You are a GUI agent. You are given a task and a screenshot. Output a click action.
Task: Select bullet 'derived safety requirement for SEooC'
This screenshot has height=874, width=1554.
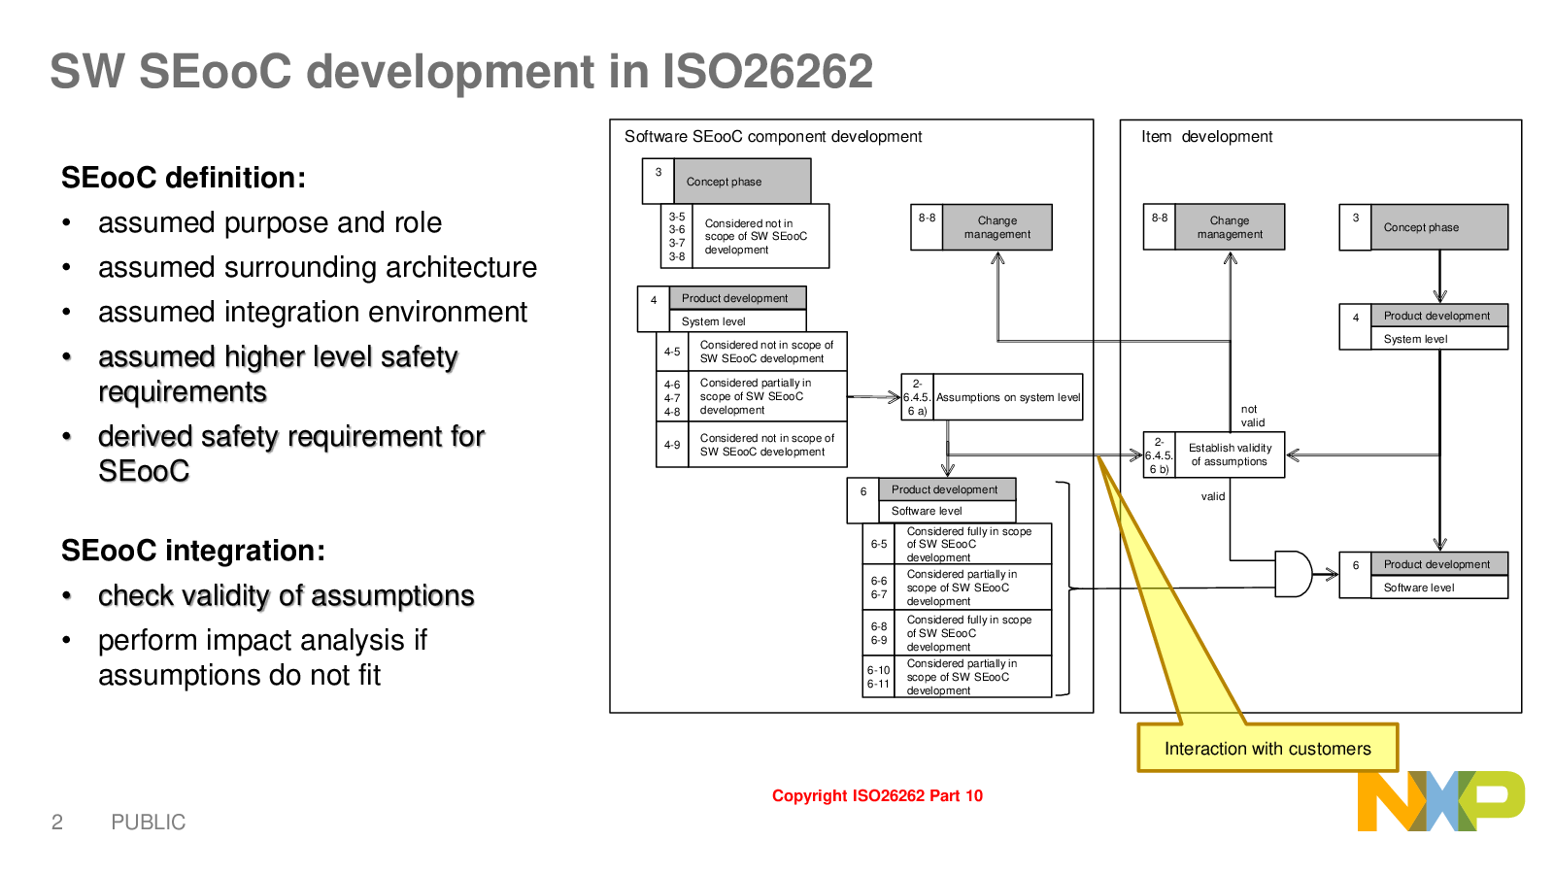291,454
